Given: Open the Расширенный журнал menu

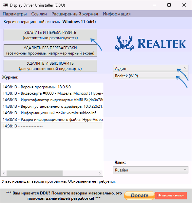Looking at the screenshot, I should [x=75, y=14].
